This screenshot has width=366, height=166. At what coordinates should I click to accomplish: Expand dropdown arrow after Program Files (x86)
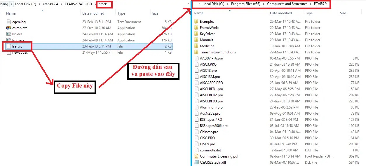coord(264,4)
